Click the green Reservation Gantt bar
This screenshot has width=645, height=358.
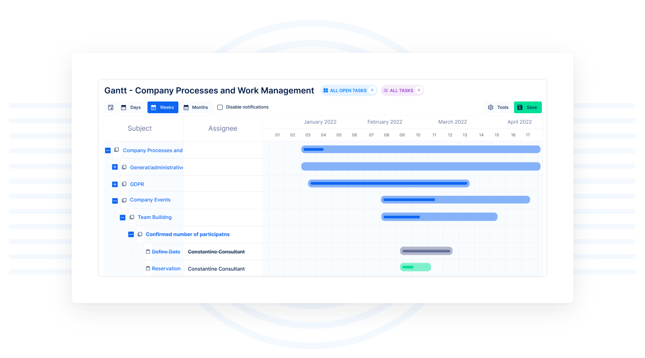[415, 267]
